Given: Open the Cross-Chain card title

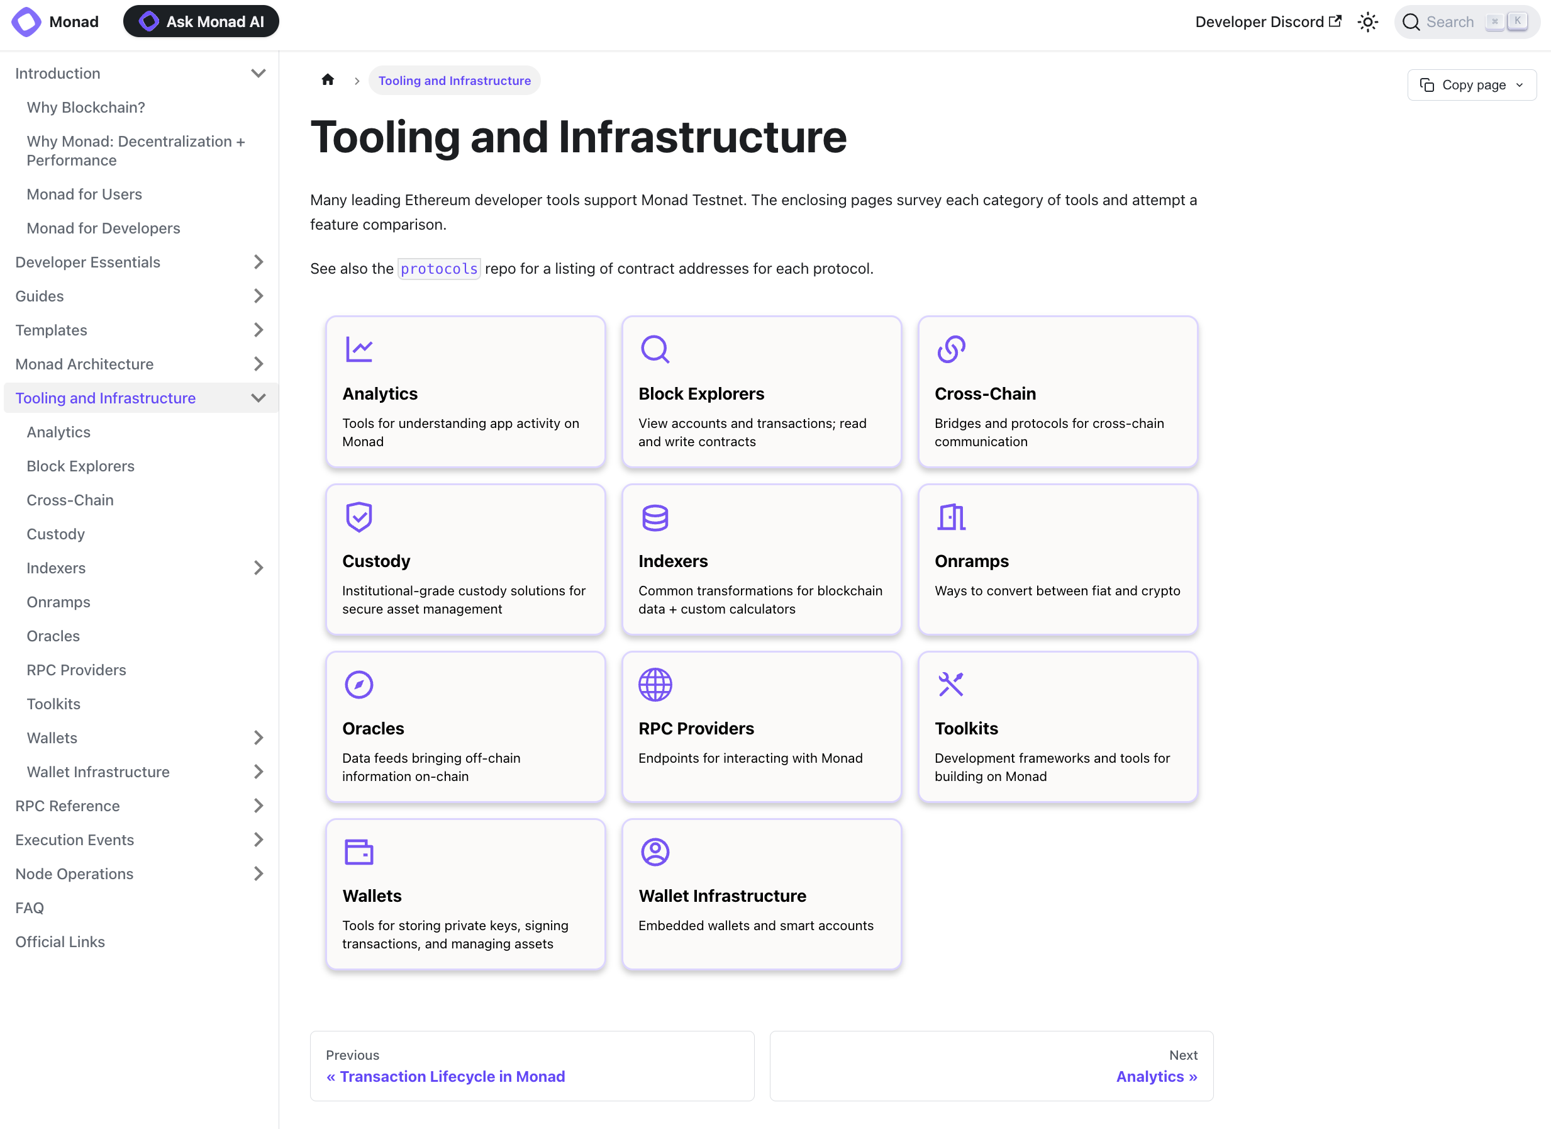Looking at the screenshot, I should [985, 393].
